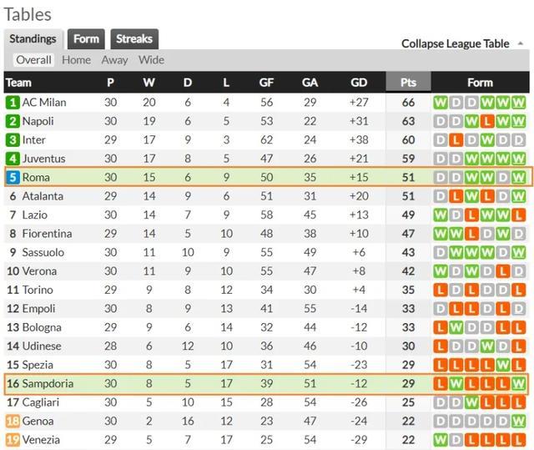
Task: Click Venezia's orange position 19 badge
Action: click(x=13, y=440)
